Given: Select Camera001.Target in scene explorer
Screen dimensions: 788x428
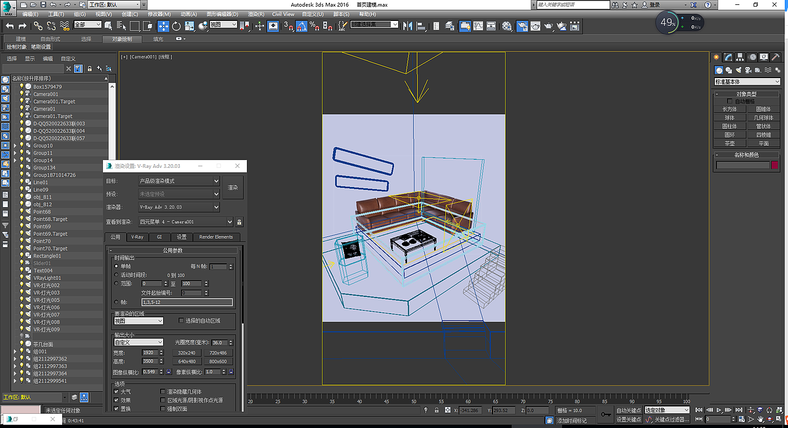Looking at the screenshot, I should [x=54, y=101].
